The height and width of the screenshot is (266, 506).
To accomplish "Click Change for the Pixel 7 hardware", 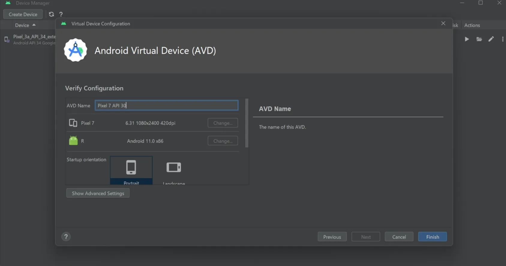I will pos(223,123).
